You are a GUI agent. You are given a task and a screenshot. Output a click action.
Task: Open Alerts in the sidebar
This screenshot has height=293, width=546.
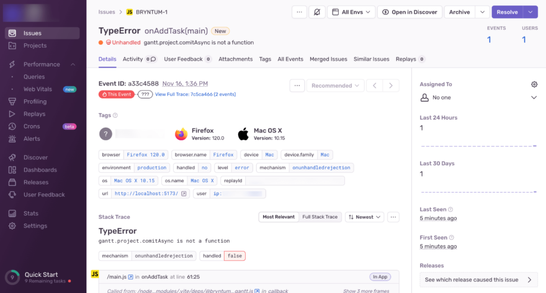point(32,139)
